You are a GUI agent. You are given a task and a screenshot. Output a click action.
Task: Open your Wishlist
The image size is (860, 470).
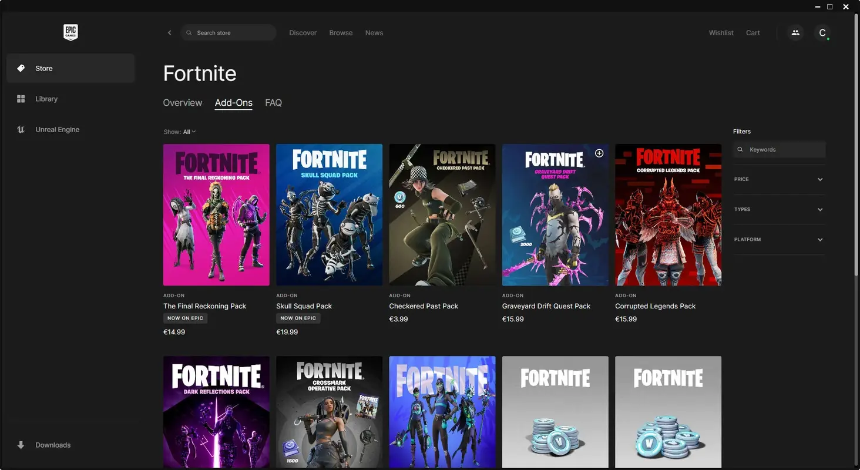[x=721, y=32]
